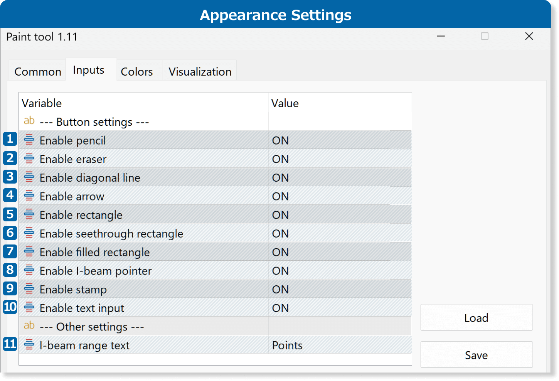Select the Enable stamp row icon
Screen dimensions: 559x381
(29, 289)
